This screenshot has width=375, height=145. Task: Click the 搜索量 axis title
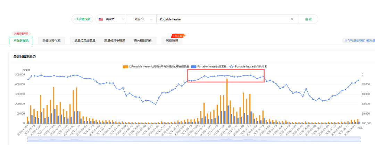point(26,70)
